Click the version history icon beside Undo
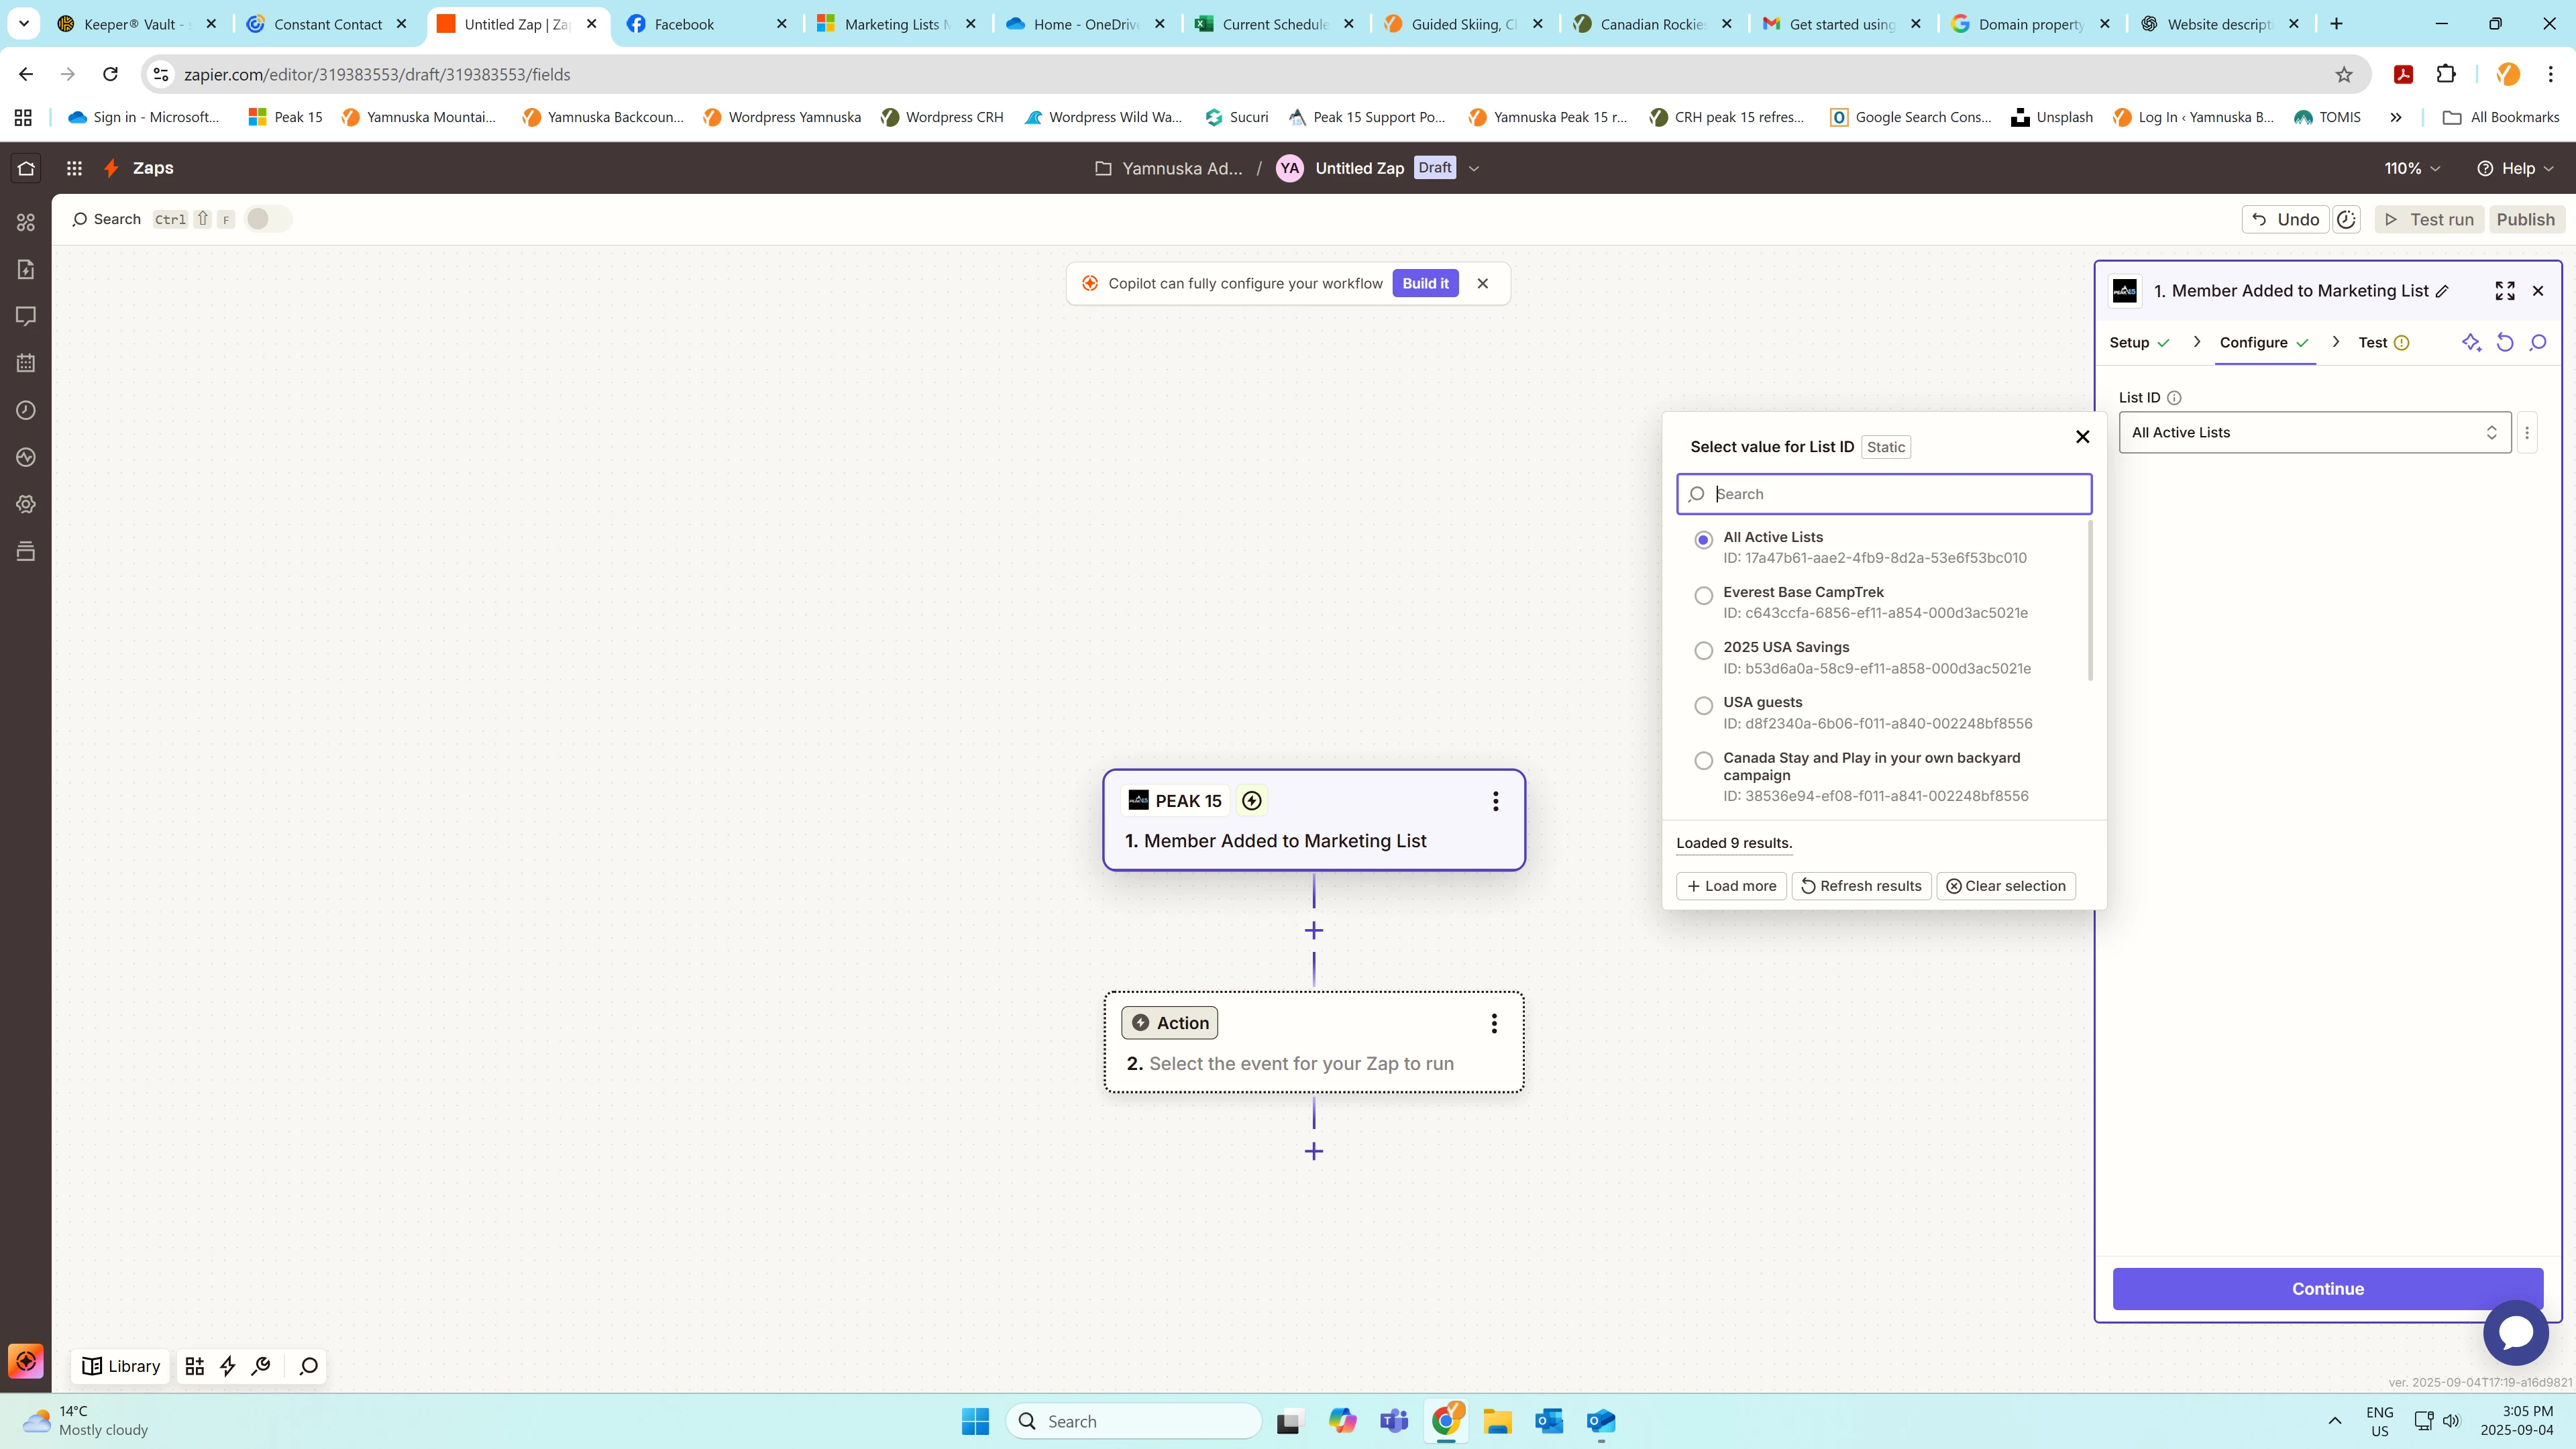2576x1449 pixels. [2346, 219]
